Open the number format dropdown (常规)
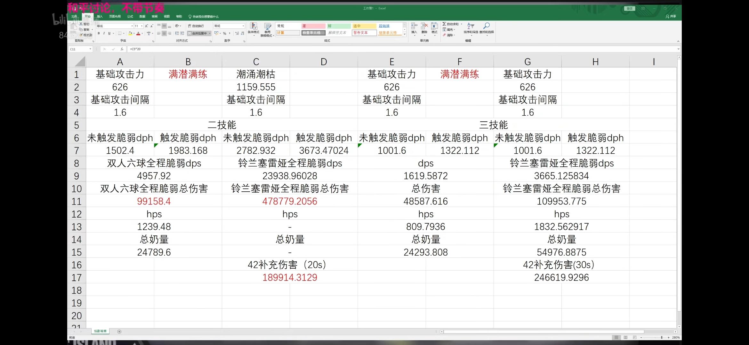 tap(243, 26)
